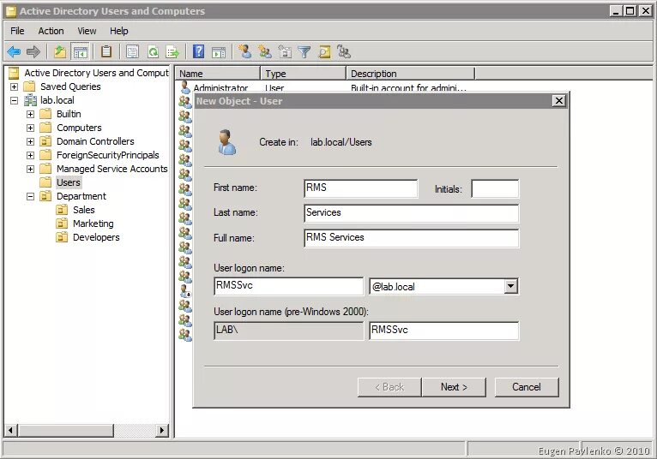The width and height of the screenshot is (657, 459).
Task: Click the clipboard Paste toolbar icon
Action: click(x=106, y=51)
